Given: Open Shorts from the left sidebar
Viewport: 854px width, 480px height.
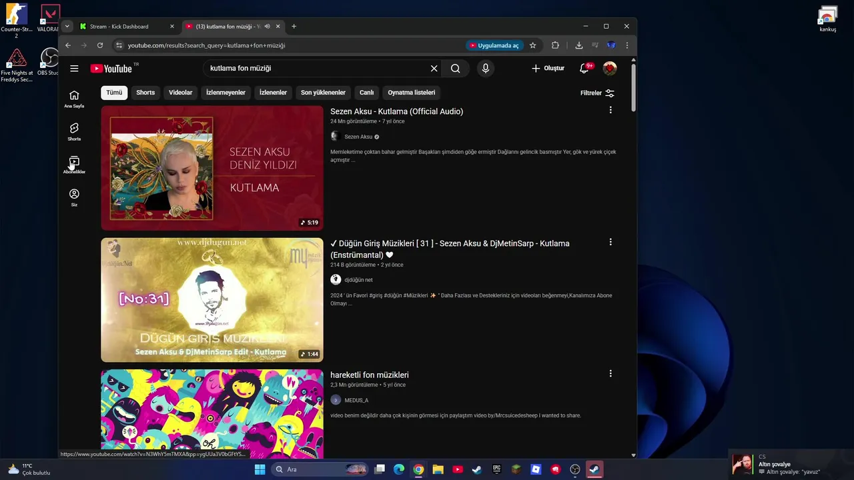Looking at the screenshot, I should (x=74, y=131).
